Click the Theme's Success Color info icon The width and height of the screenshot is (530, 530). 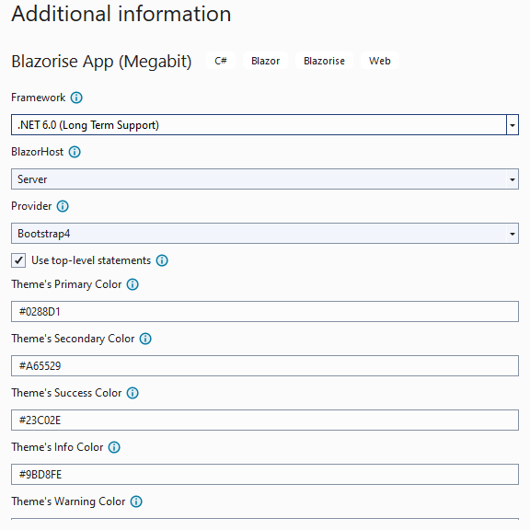[132, 393]
